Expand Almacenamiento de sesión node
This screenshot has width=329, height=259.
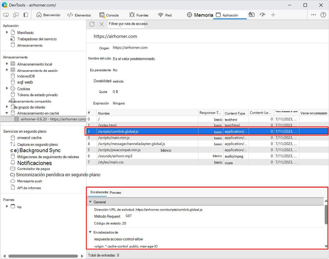[x=7, y=70]
